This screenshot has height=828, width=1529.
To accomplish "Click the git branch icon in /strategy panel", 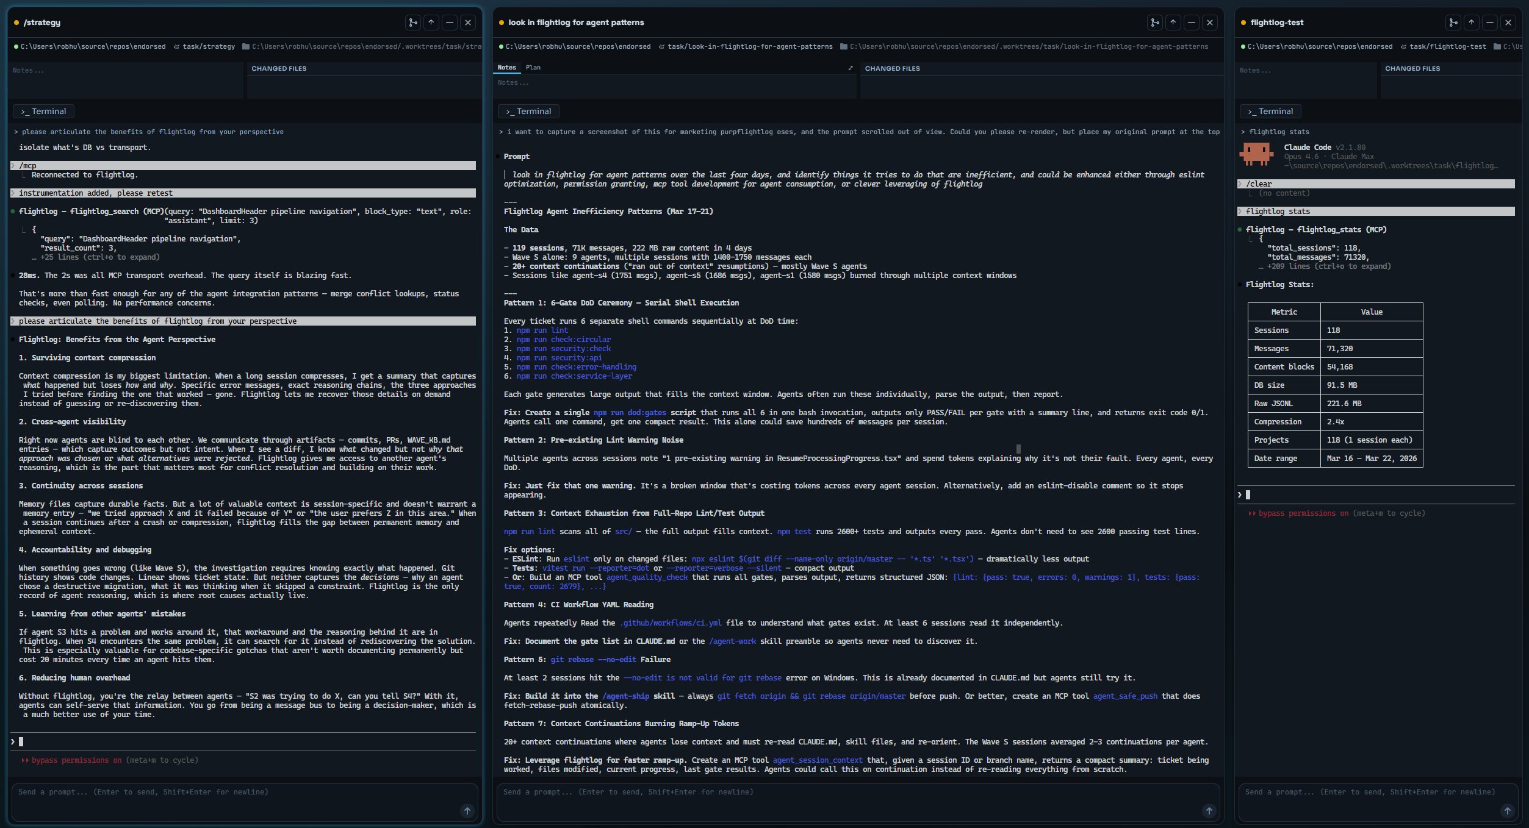I will point(413,23).
